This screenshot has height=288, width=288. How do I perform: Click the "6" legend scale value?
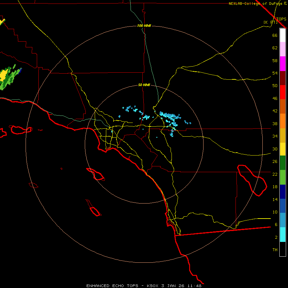click(x=276, y=224)
